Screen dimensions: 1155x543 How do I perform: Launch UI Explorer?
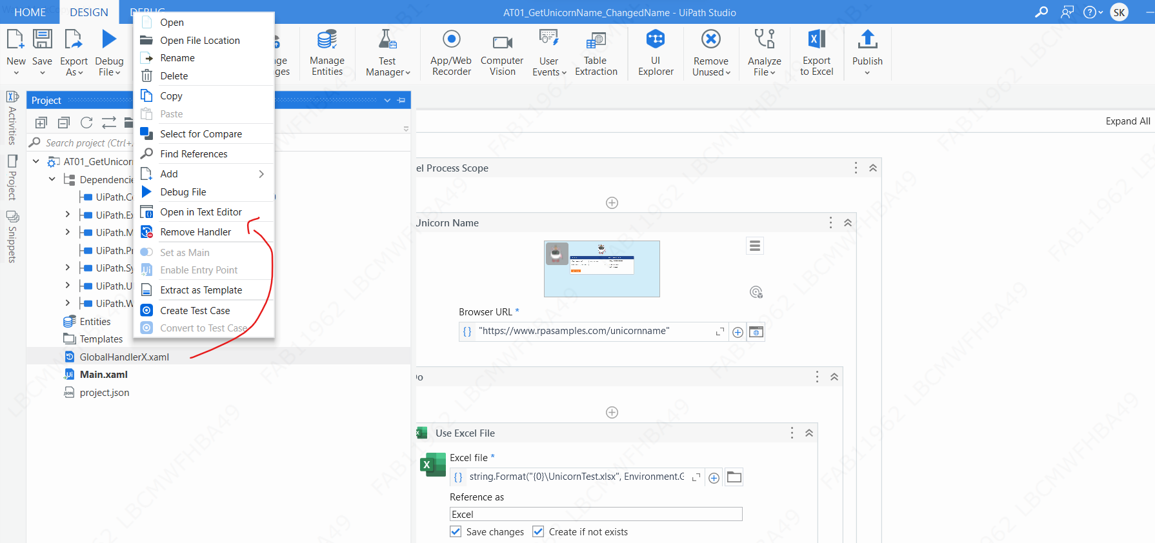656,52
